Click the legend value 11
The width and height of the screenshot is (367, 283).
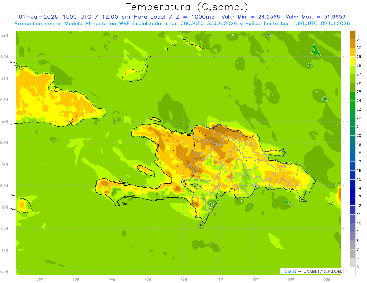click(x=359, y=214)
